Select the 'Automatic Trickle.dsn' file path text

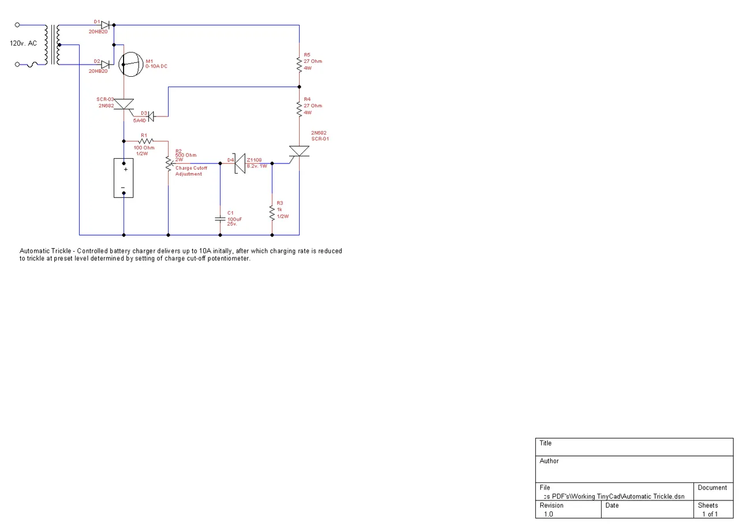tap(614, 496)
